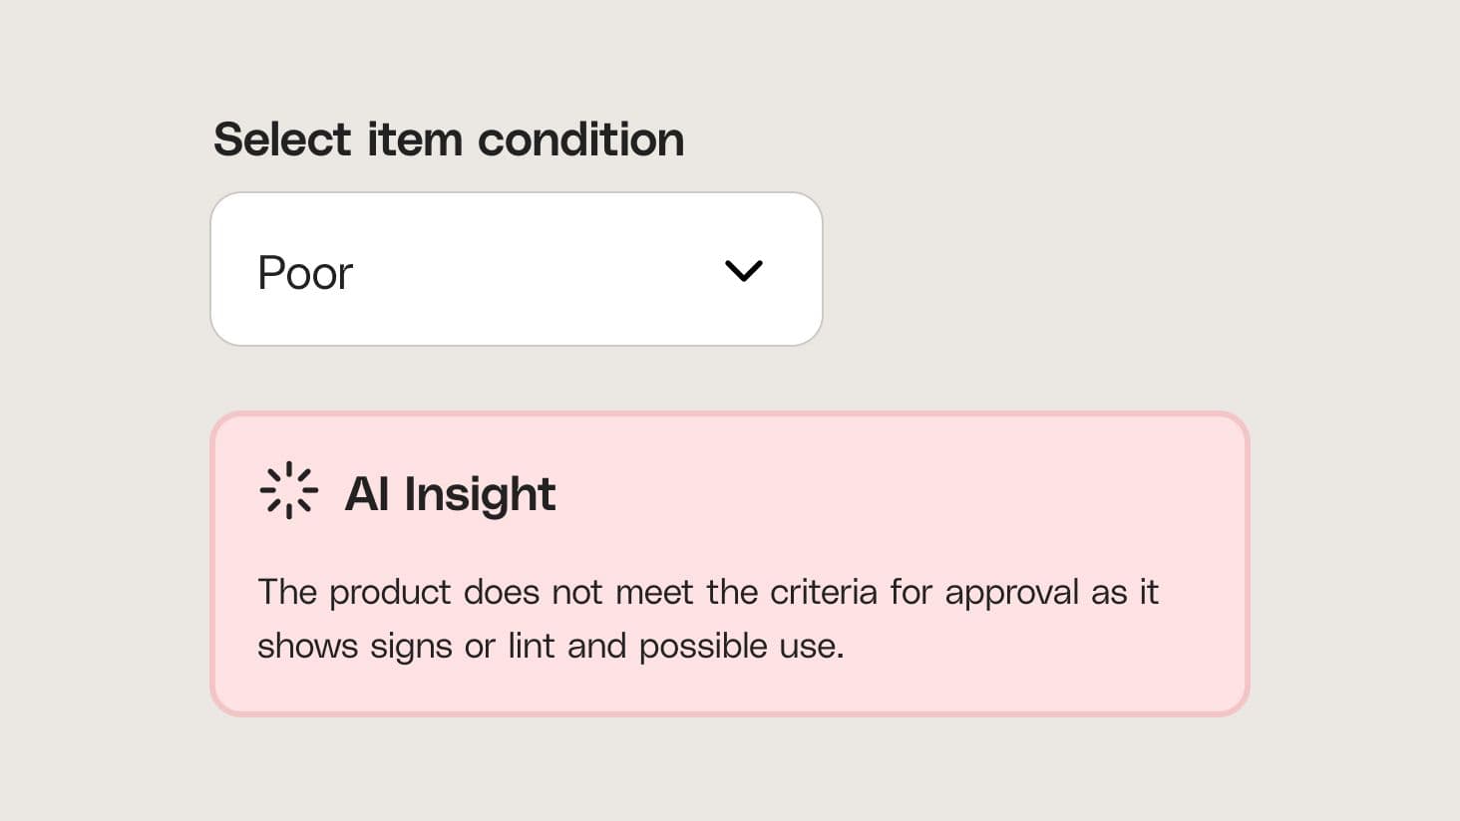This screenshot has width=1460, height=821.
Task: Open the item condition dropdown showing Poor
Action: click(x=516, y=270)
